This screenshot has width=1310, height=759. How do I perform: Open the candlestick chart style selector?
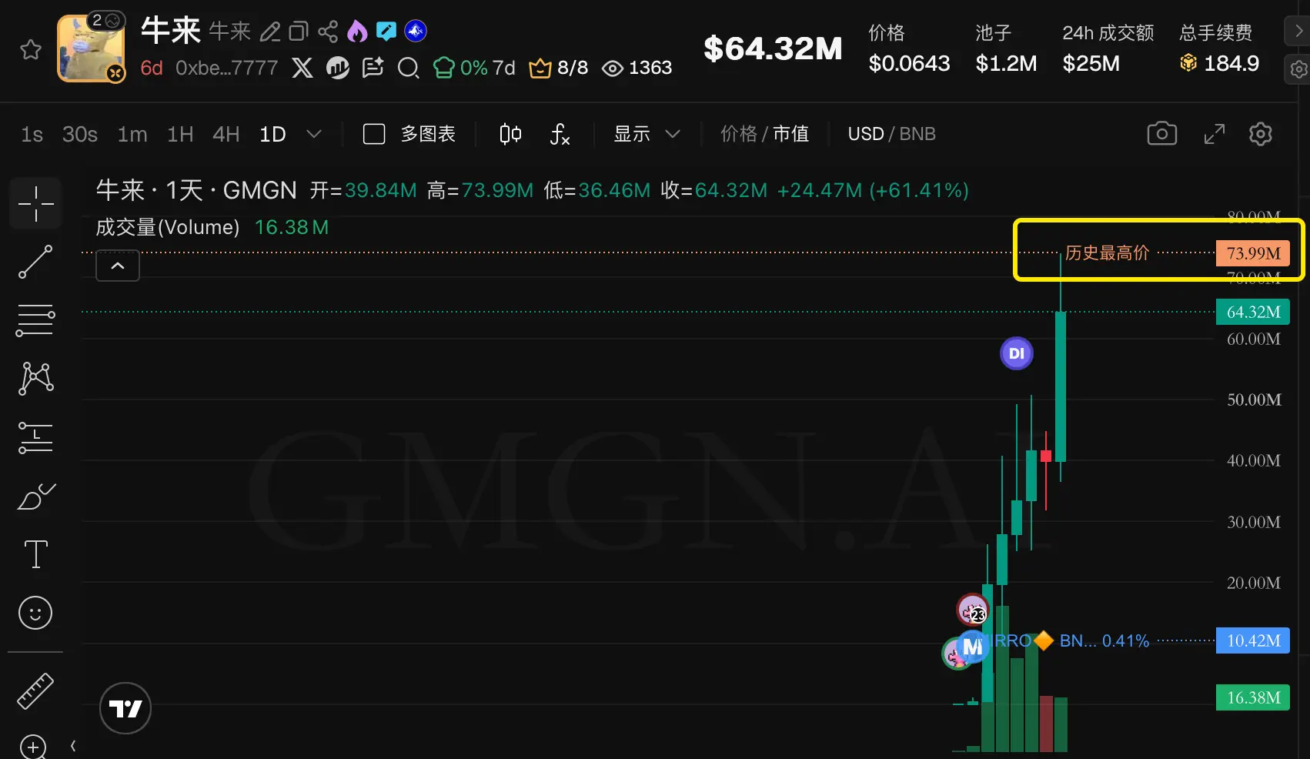[510, 134]
